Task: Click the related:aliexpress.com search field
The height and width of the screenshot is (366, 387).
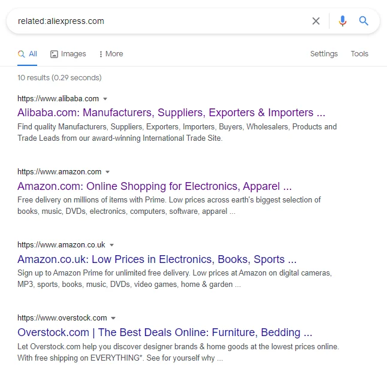Action: (x=156, y=21)
